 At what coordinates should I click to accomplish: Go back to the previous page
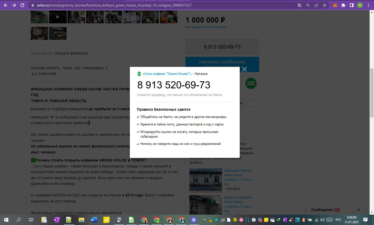pos(6,5)
